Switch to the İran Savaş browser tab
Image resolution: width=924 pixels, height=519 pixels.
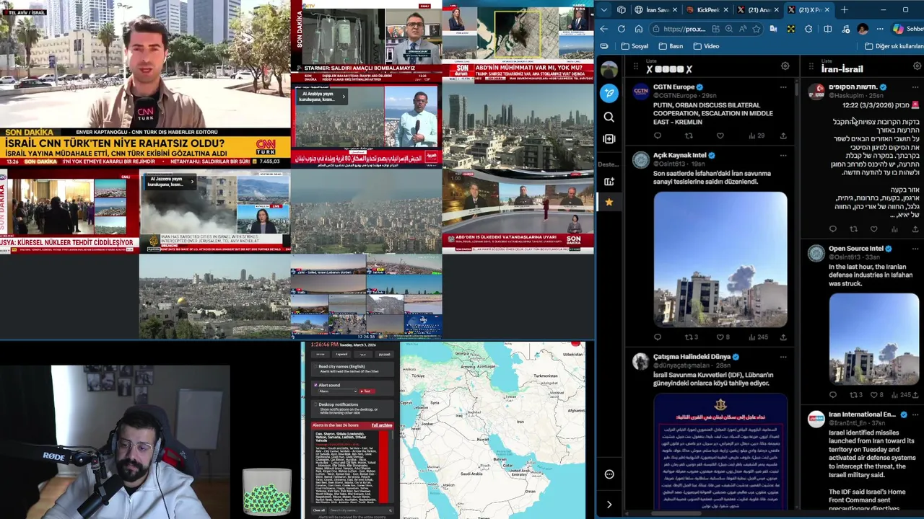(x=656, y=9)
